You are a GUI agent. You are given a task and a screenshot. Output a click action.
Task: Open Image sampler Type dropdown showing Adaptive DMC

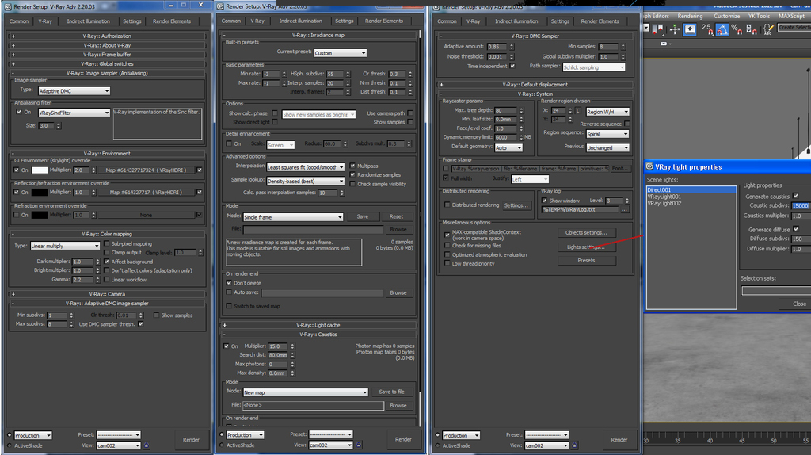(74, 90)
